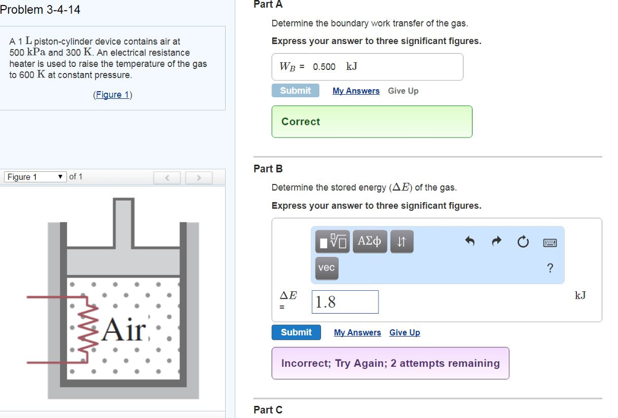Image resolution: width=618 pixels, height=418 pixels.
Task: Click the WB answer field showing 0.500
Action: pyautogui.click(x=326, y=67)
